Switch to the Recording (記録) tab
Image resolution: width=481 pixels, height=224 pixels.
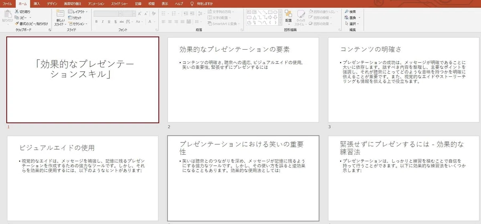pos(138,3)
